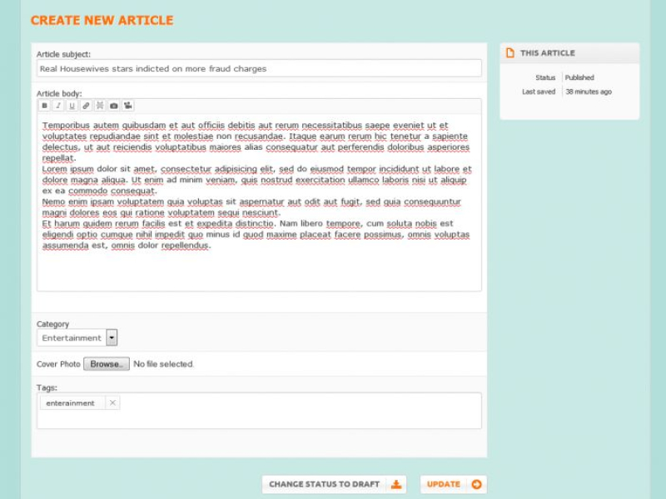The width and height of the screenshot is (666, 499).
Task: Insert a hyperlink using the link icon
Action: (x=86, y=106)
